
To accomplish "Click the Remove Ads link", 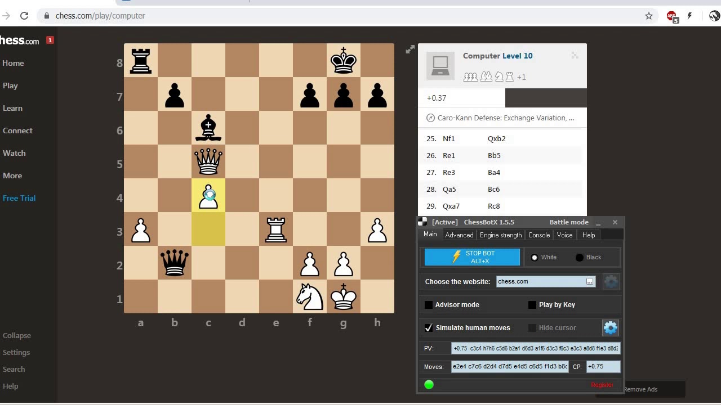I will [x=640, y=389].
